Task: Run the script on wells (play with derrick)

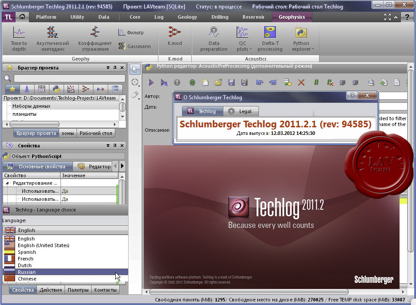Action: tap(164, 82)
